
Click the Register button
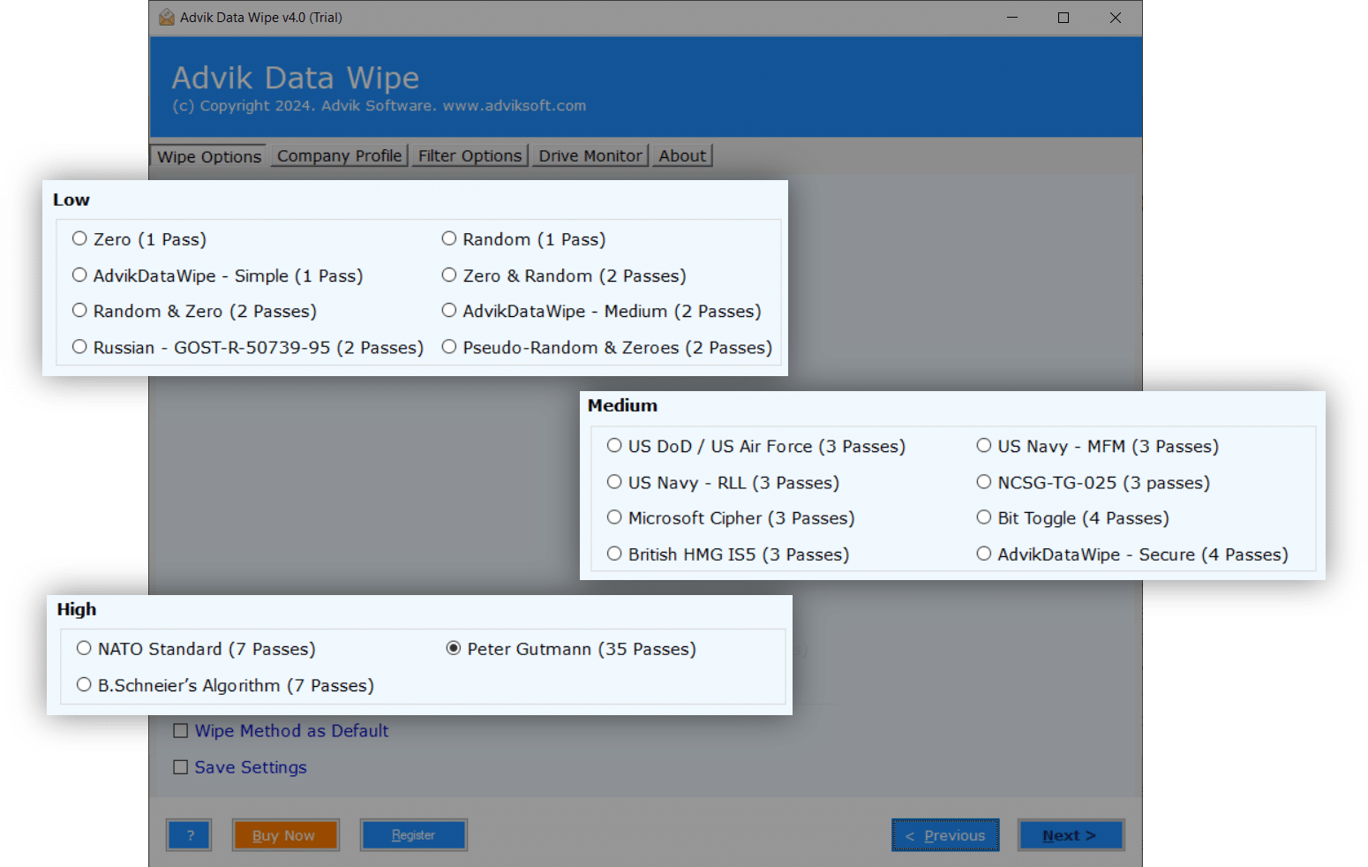click(x=413, y=835)
